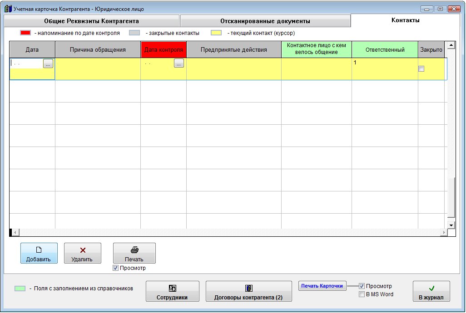
Task: Click the blank page icon on Добавить
Action: pyautogui.click(x=39, y=250)
